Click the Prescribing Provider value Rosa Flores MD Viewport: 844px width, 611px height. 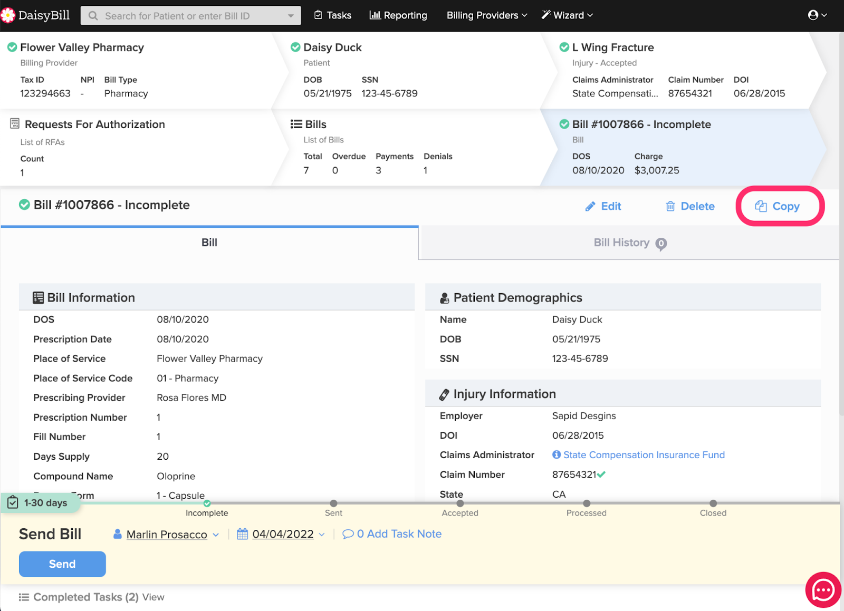coord(191,397)
